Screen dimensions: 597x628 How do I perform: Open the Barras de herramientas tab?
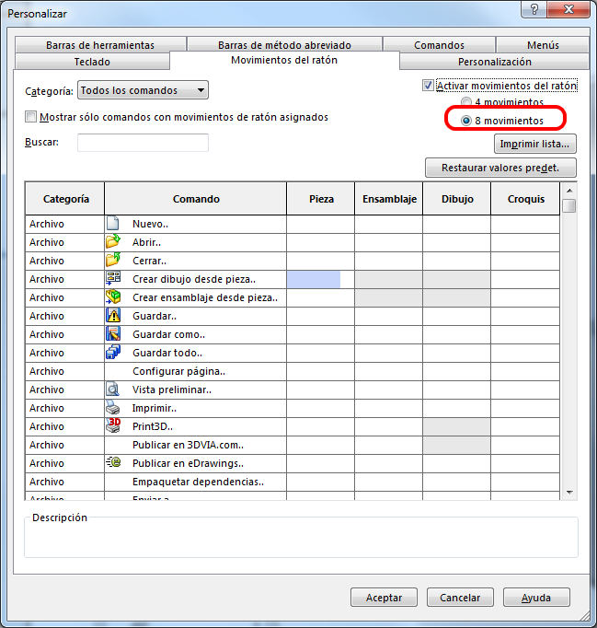99,45
